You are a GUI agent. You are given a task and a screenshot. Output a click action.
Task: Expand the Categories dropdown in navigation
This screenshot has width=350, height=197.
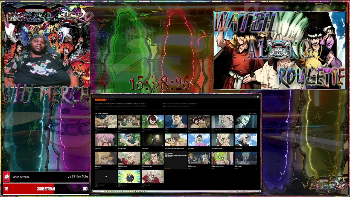(113, 97)
